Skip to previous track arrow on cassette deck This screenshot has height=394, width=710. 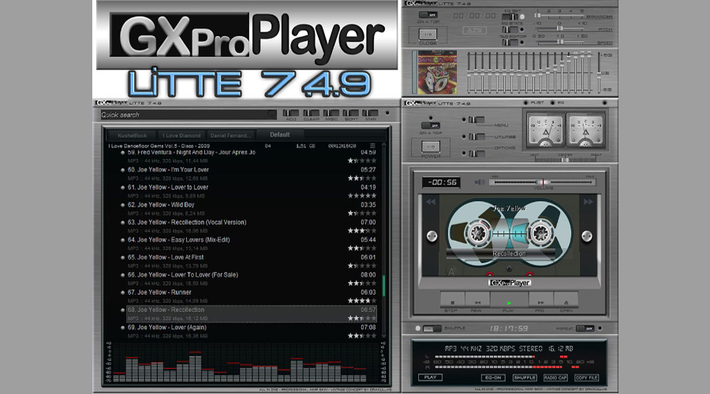431,202
